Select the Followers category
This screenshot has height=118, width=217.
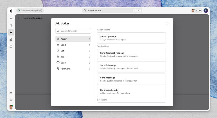click(x=73, y=69)
